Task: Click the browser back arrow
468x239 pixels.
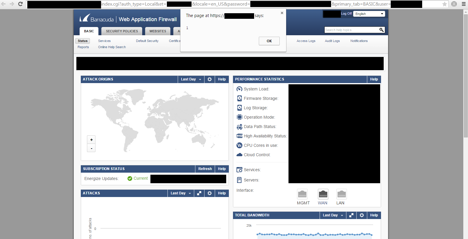Action: coord(4,4)
